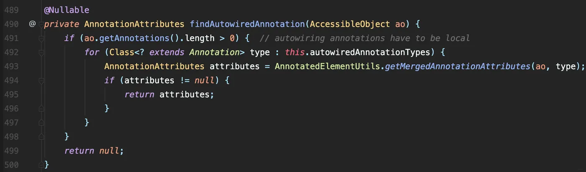Screen dimensions: 586x172
Task: Click the return attributes statement
Action: coord(170,94)
